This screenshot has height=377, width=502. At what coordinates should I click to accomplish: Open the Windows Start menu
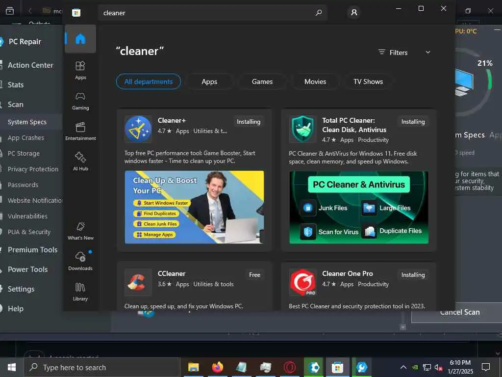pyautogui.click(x=12, y=367)
